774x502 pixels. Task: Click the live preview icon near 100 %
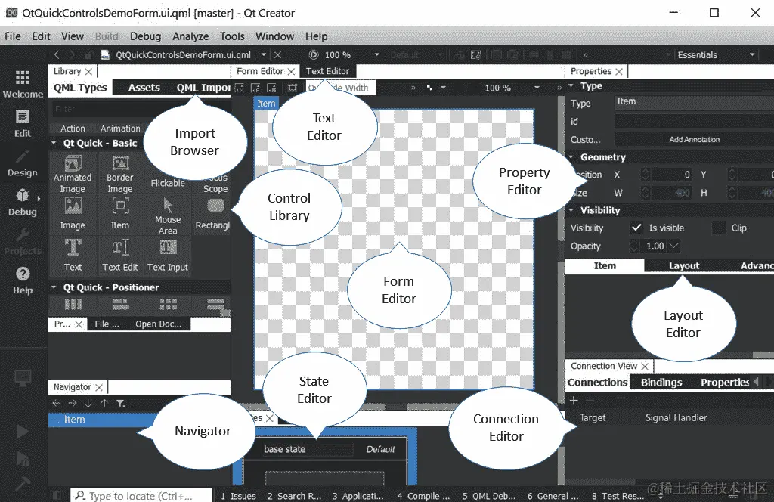tap(314, 54)
